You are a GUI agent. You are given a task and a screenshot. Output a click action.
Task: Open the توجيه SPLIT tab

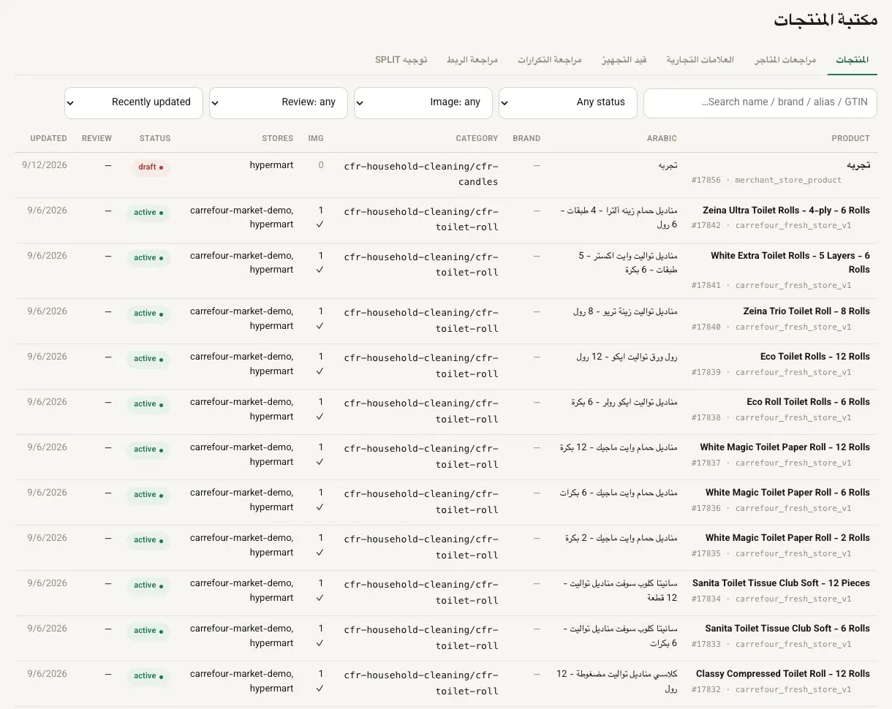pyautogui.click(x=401, y=60)
